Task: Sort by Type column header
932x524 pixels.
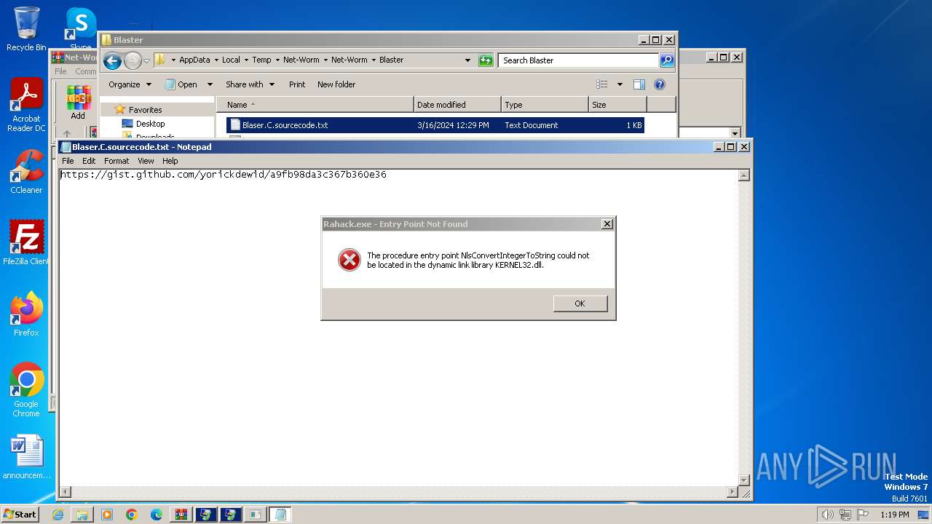Action: coord(545,105)
